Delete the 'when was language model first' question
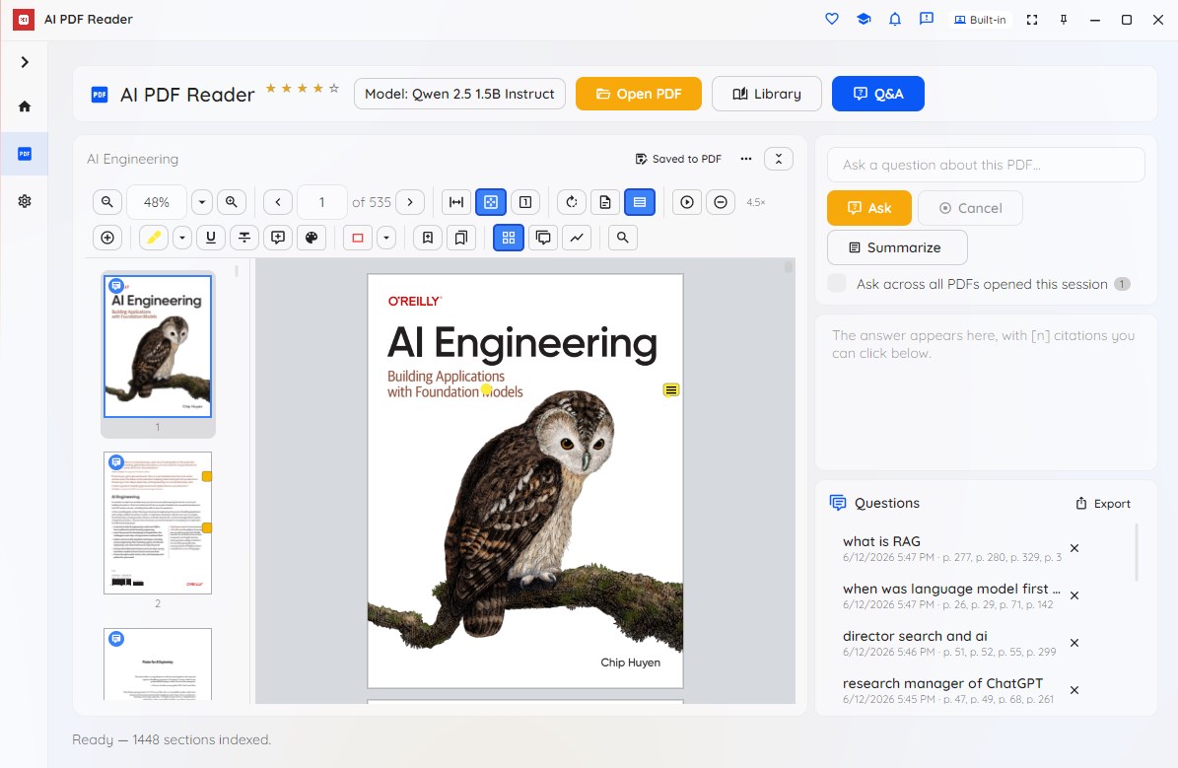 click(1074, 595)
